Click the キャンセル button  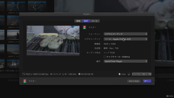point(134,81)
